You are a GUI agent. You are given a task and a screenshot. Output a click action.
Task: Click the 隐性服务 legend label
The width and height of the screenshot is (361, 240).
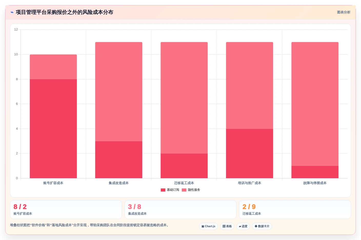pos(194,190)
